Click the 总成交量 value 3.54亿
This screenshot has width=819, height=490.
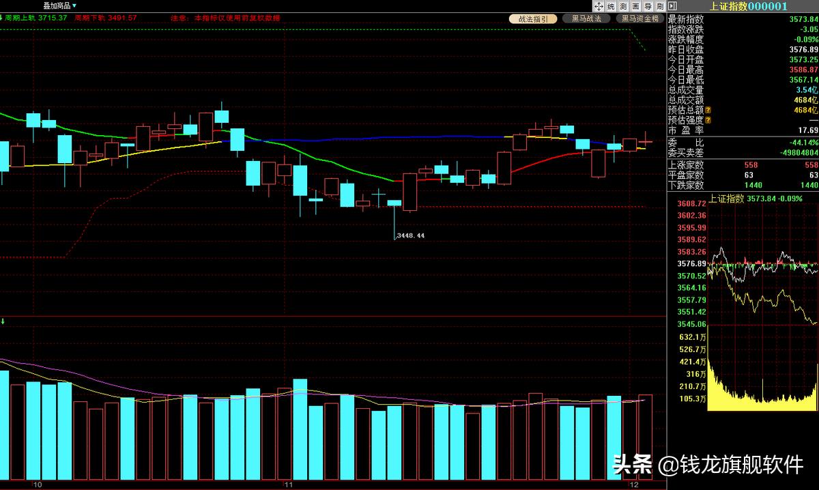pyautogui.click(x=807, y=89)
